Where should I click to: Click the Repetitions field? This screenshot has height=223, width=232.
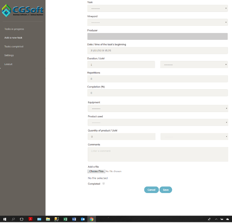pyautogui.click(x=158, y=79)
